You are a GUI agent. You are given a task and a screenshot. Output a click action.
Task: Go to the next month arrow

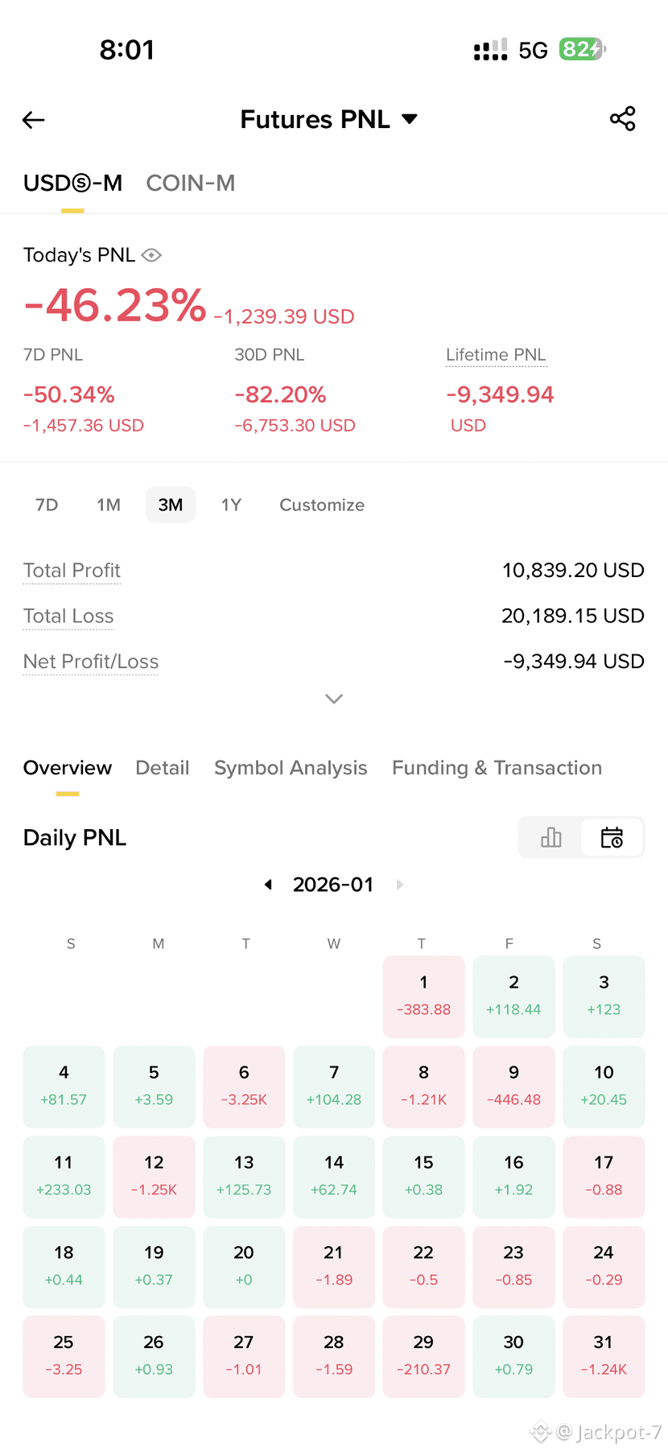pos(400,885)
